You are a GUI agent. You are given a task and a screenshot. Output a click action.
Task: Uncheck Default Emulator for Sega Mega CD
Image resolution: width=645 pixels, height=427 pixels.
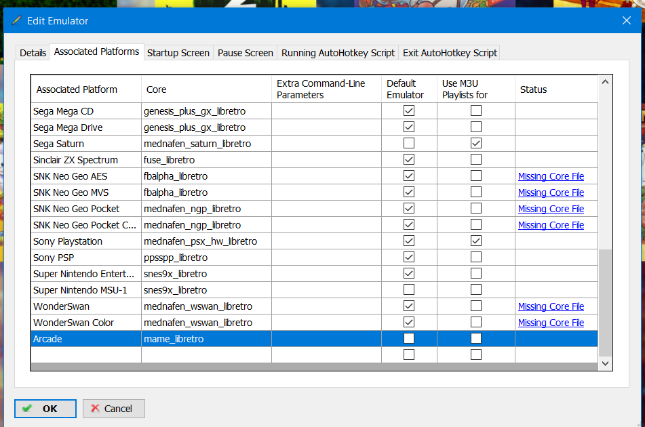(409, 110)
